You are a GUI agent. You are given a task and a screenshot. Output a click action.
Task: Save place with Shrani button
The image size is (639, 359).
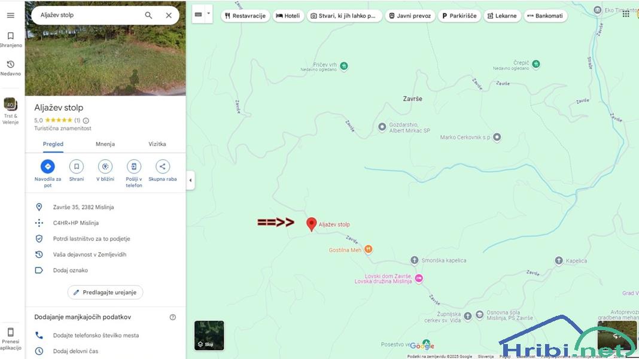tap(76, 171)
